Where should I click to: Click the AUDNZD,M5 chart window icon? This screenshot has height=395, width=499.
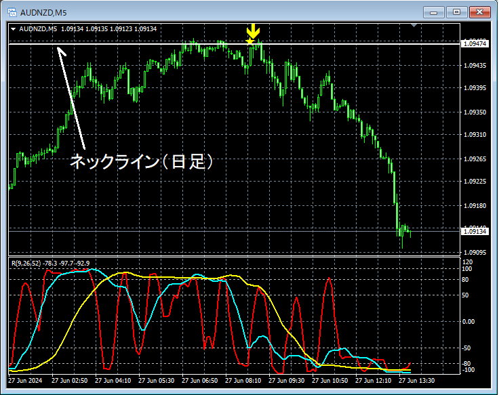point(12,12)
